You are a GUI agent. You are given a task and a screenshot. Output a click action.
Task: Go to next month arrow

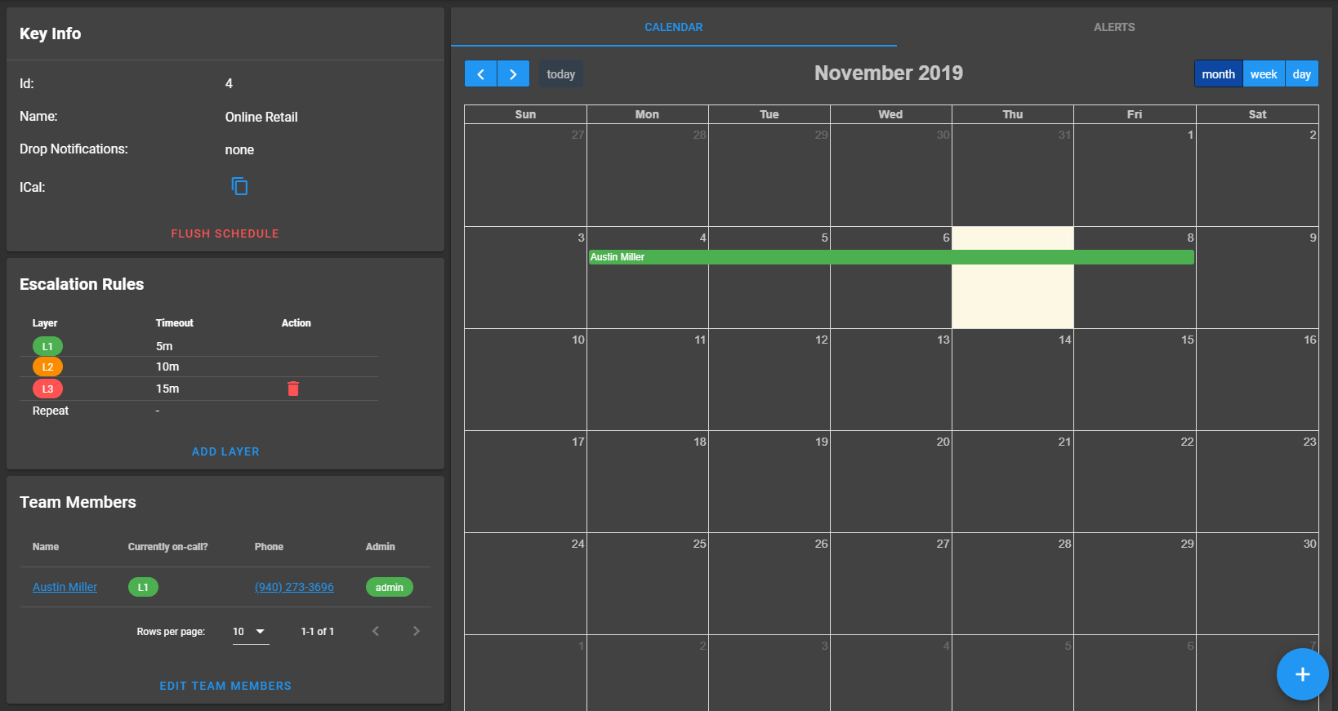pyautogui.click(x=513, y=74)
